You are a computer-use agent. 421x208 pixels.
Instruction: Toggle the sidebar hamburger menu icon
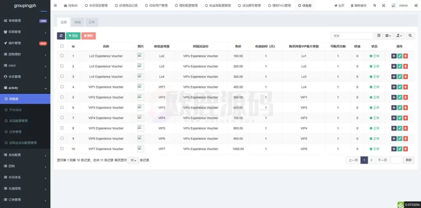click(x=56, y=5)
